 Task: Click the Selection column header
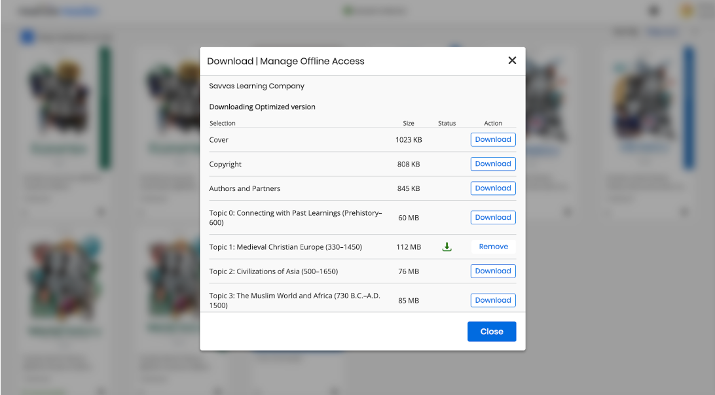[223, 123]
